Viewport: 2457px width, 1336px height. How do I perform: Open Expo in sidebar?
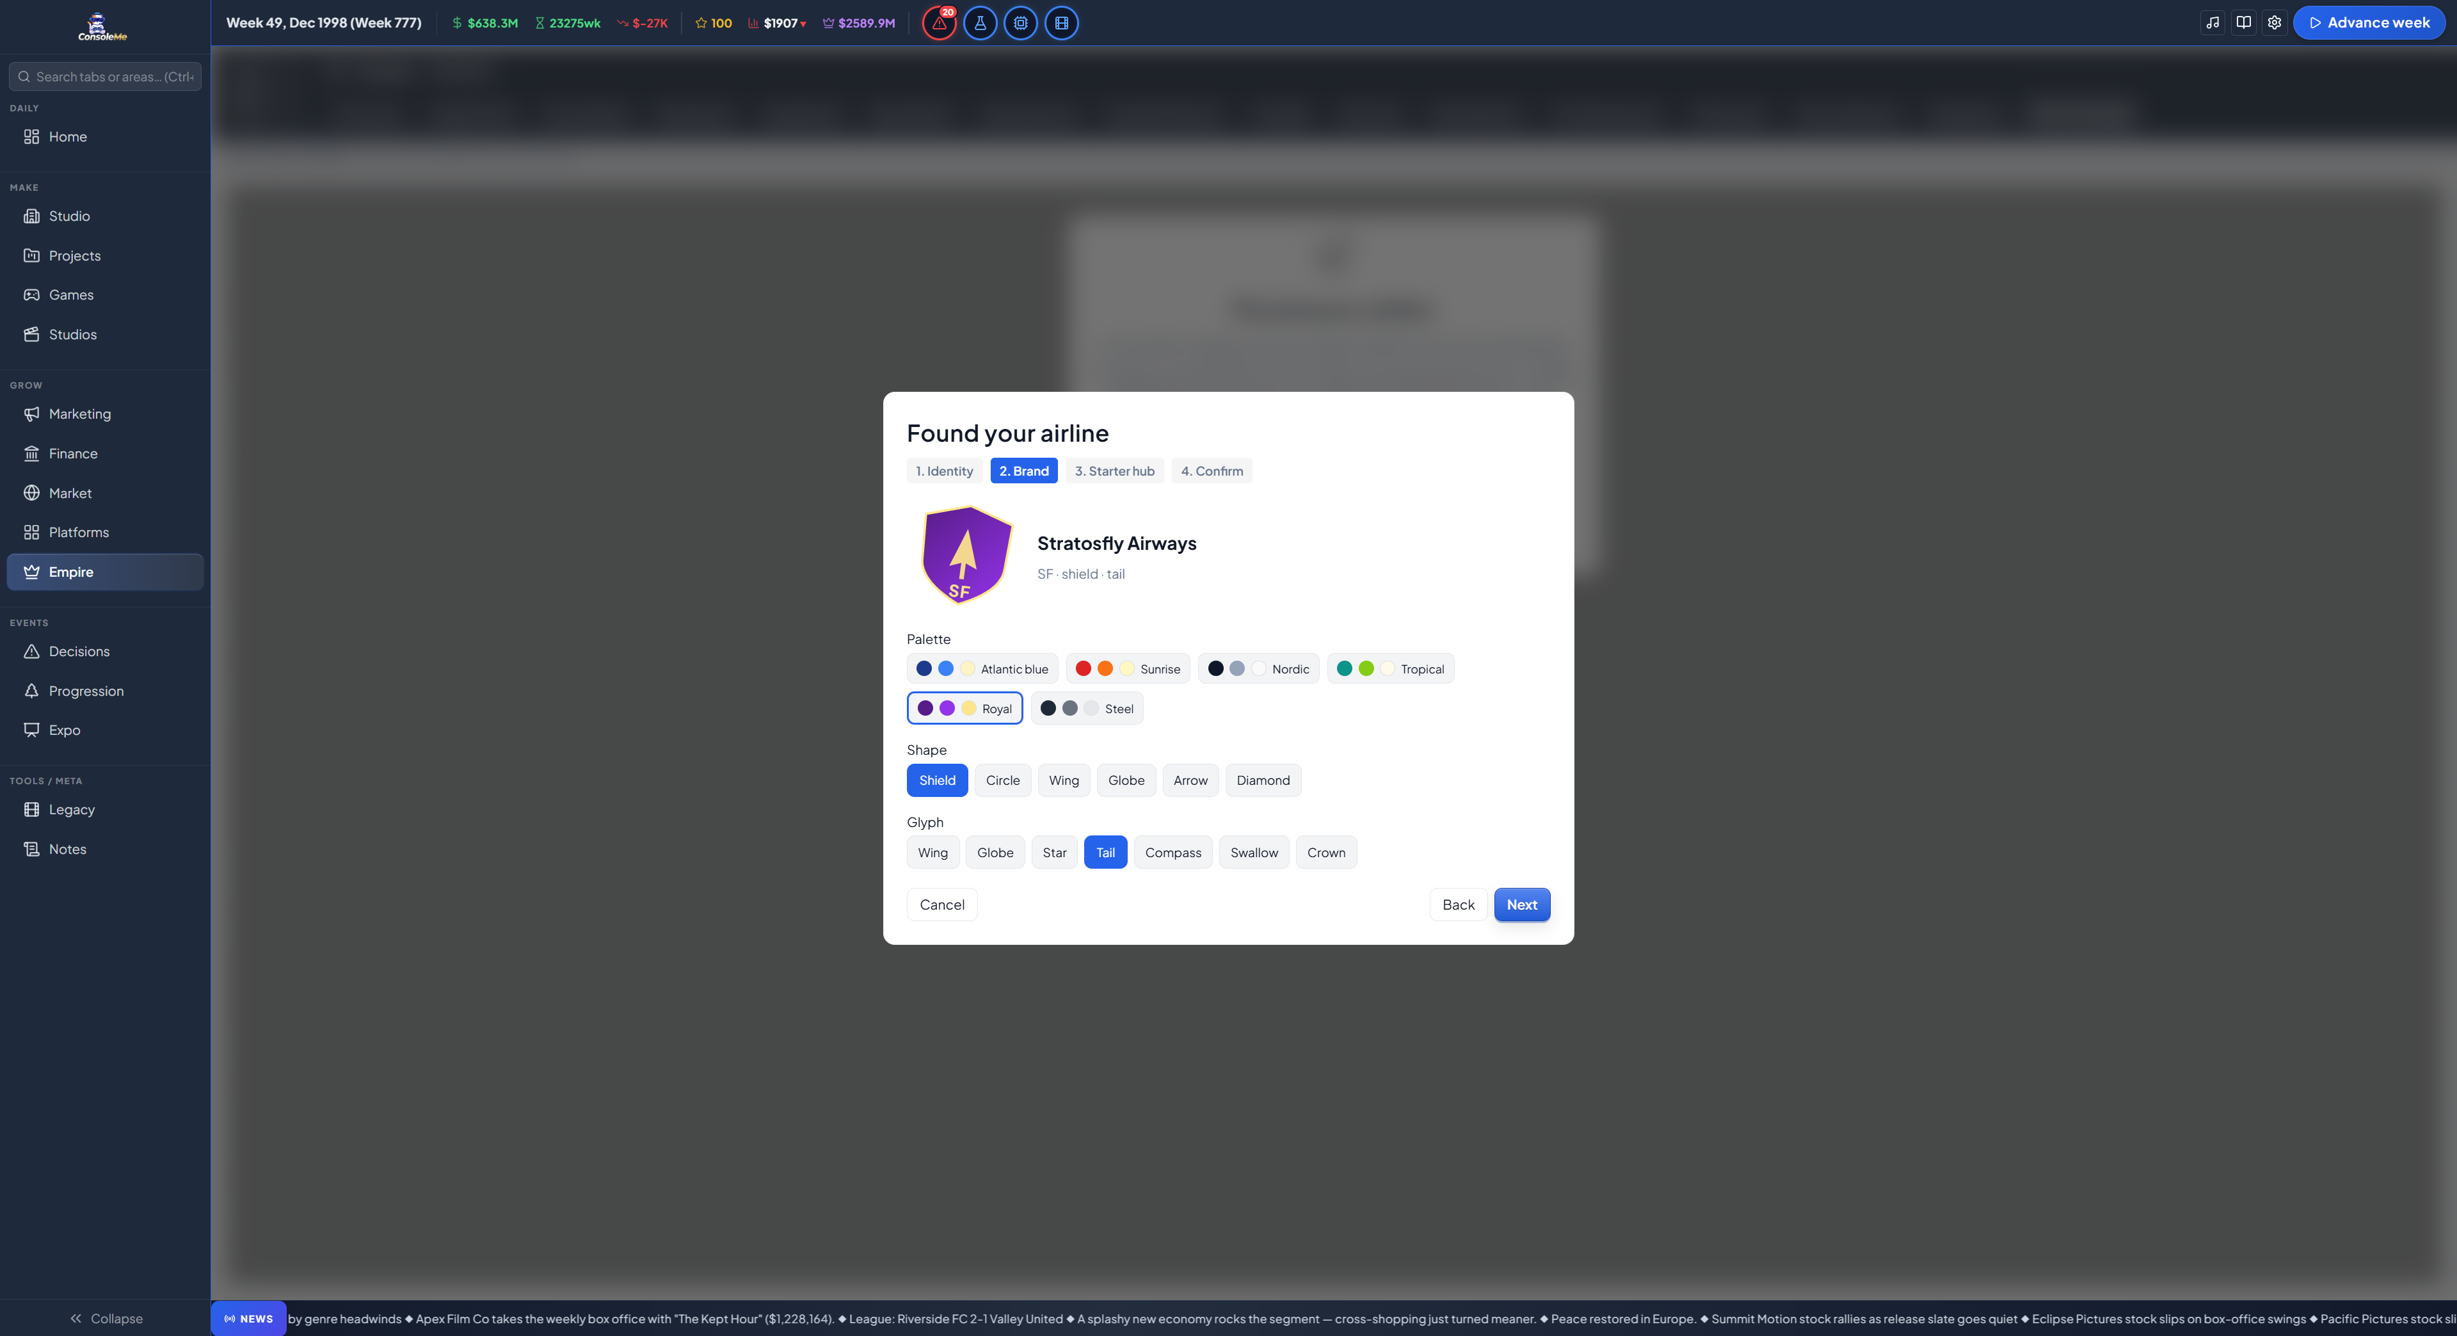click(x=105, y=730)
